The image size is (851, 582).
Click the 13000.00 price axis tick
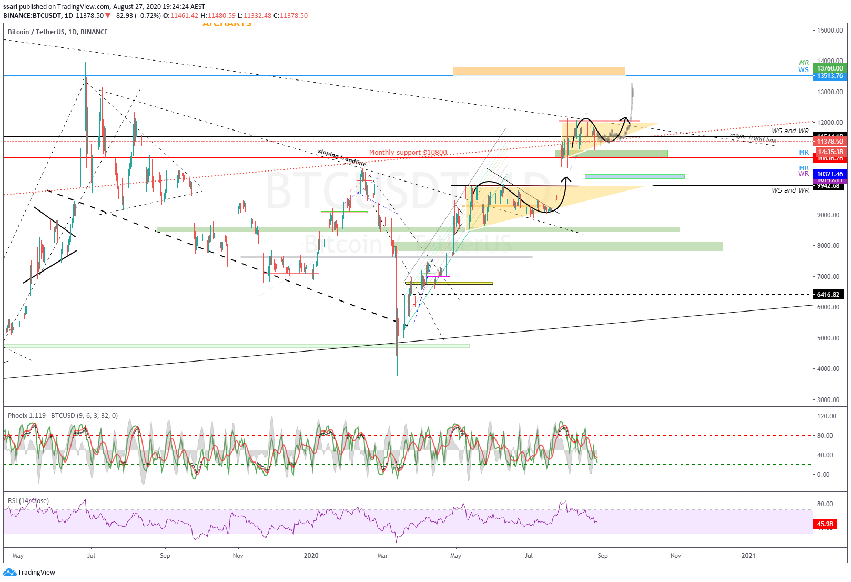[830, 92]
